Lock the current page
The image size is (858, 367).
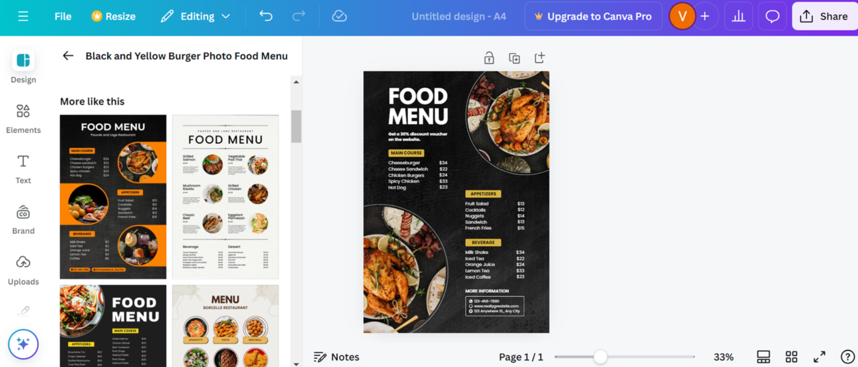click(x=488, y=58)
